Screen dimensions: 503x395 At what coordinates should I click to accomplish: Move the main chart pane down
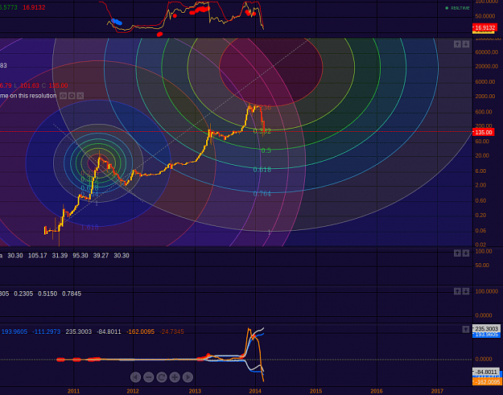pyautogui.click(x=466, y=44)
